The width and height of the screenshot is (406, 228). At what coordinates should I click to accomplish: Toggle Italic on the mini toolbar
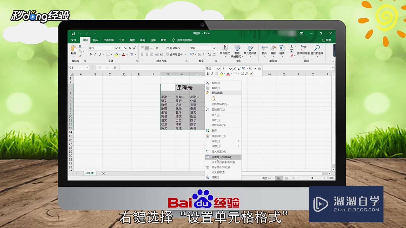pos(212,74)
